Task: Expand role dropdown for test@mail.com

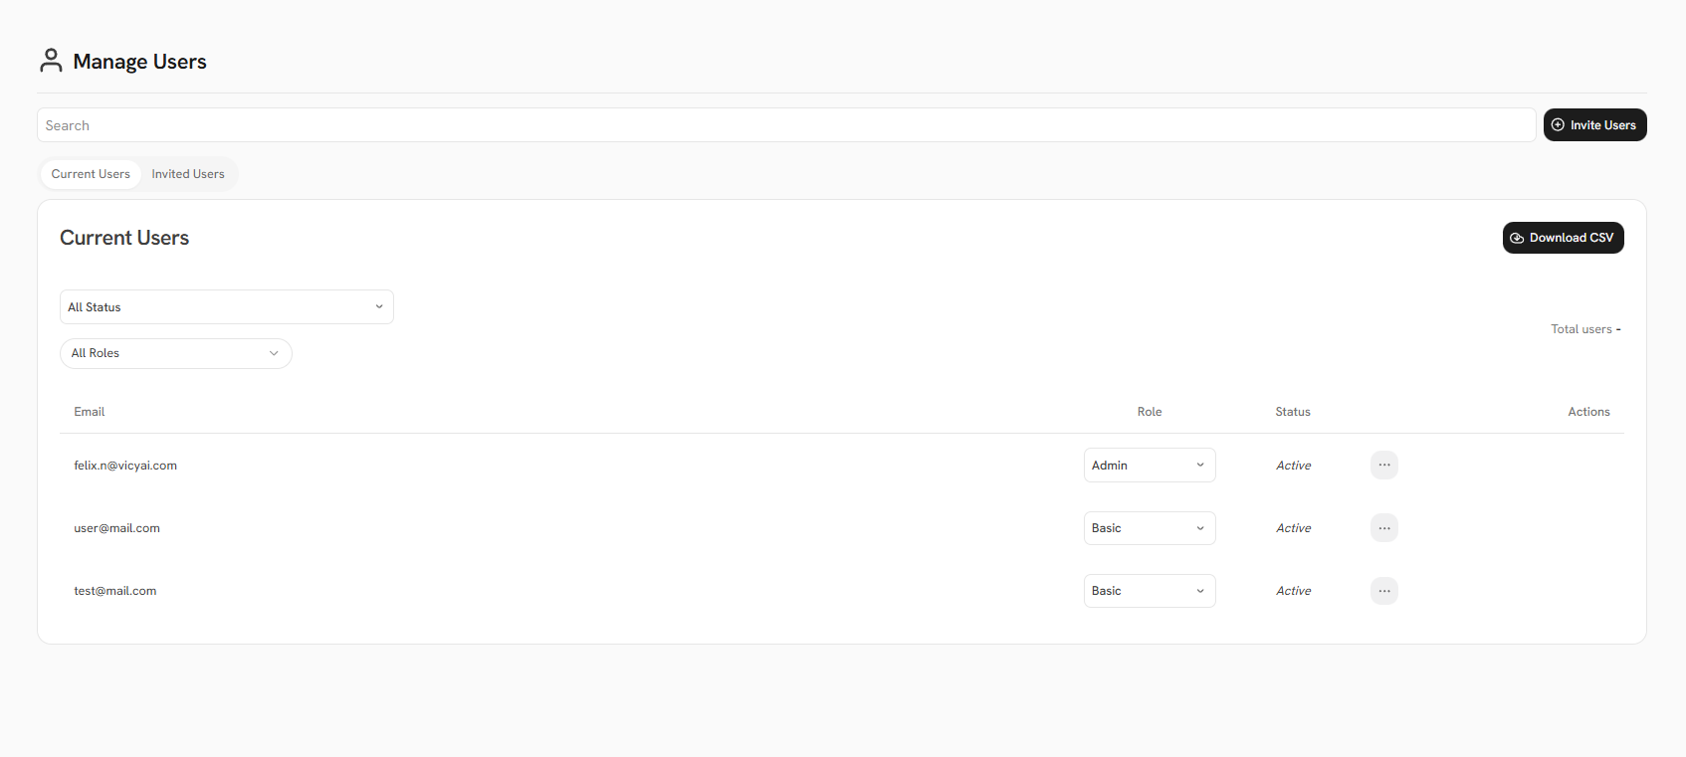Action: [1149, 591]
